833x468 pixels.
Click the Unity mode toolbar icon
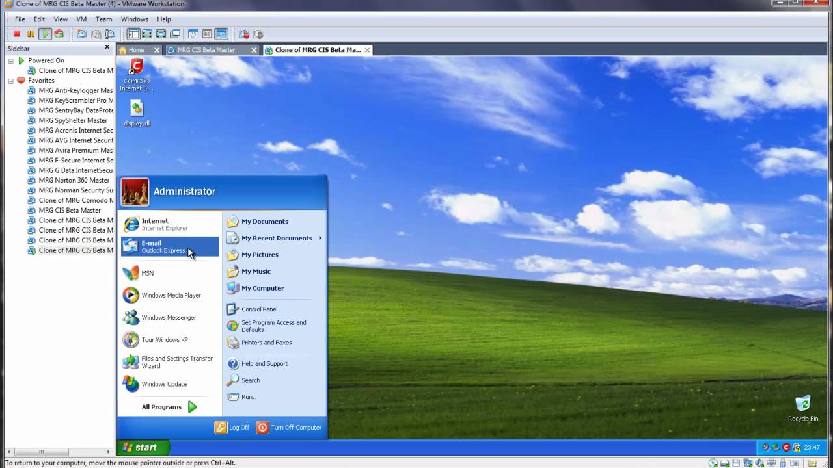(x=175, y=34)
